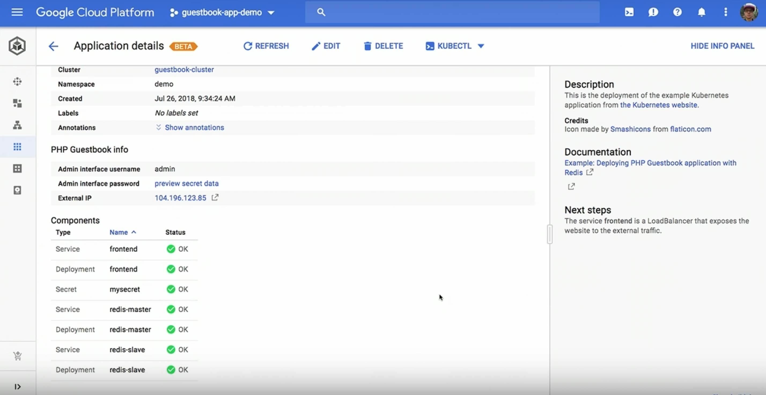Viewport: 766px width, 395px height.
Task: Open Deploying PHP Guestbook documentation link
Action: coord(650,168)
